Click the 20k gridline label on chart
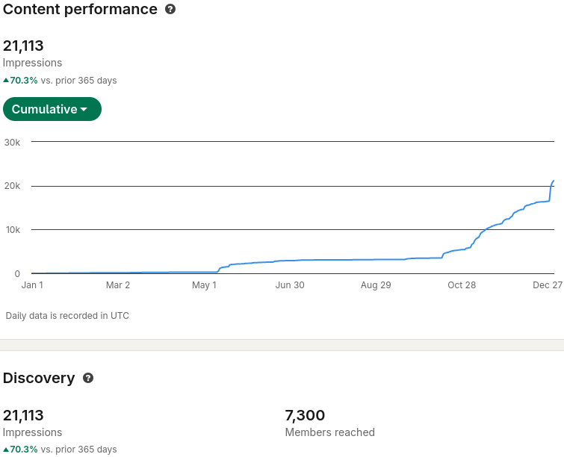564x457 pixels. 12,186
